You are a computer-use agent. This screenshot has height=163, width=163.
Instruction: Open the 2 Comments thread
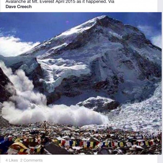click(x=32, y=160)
